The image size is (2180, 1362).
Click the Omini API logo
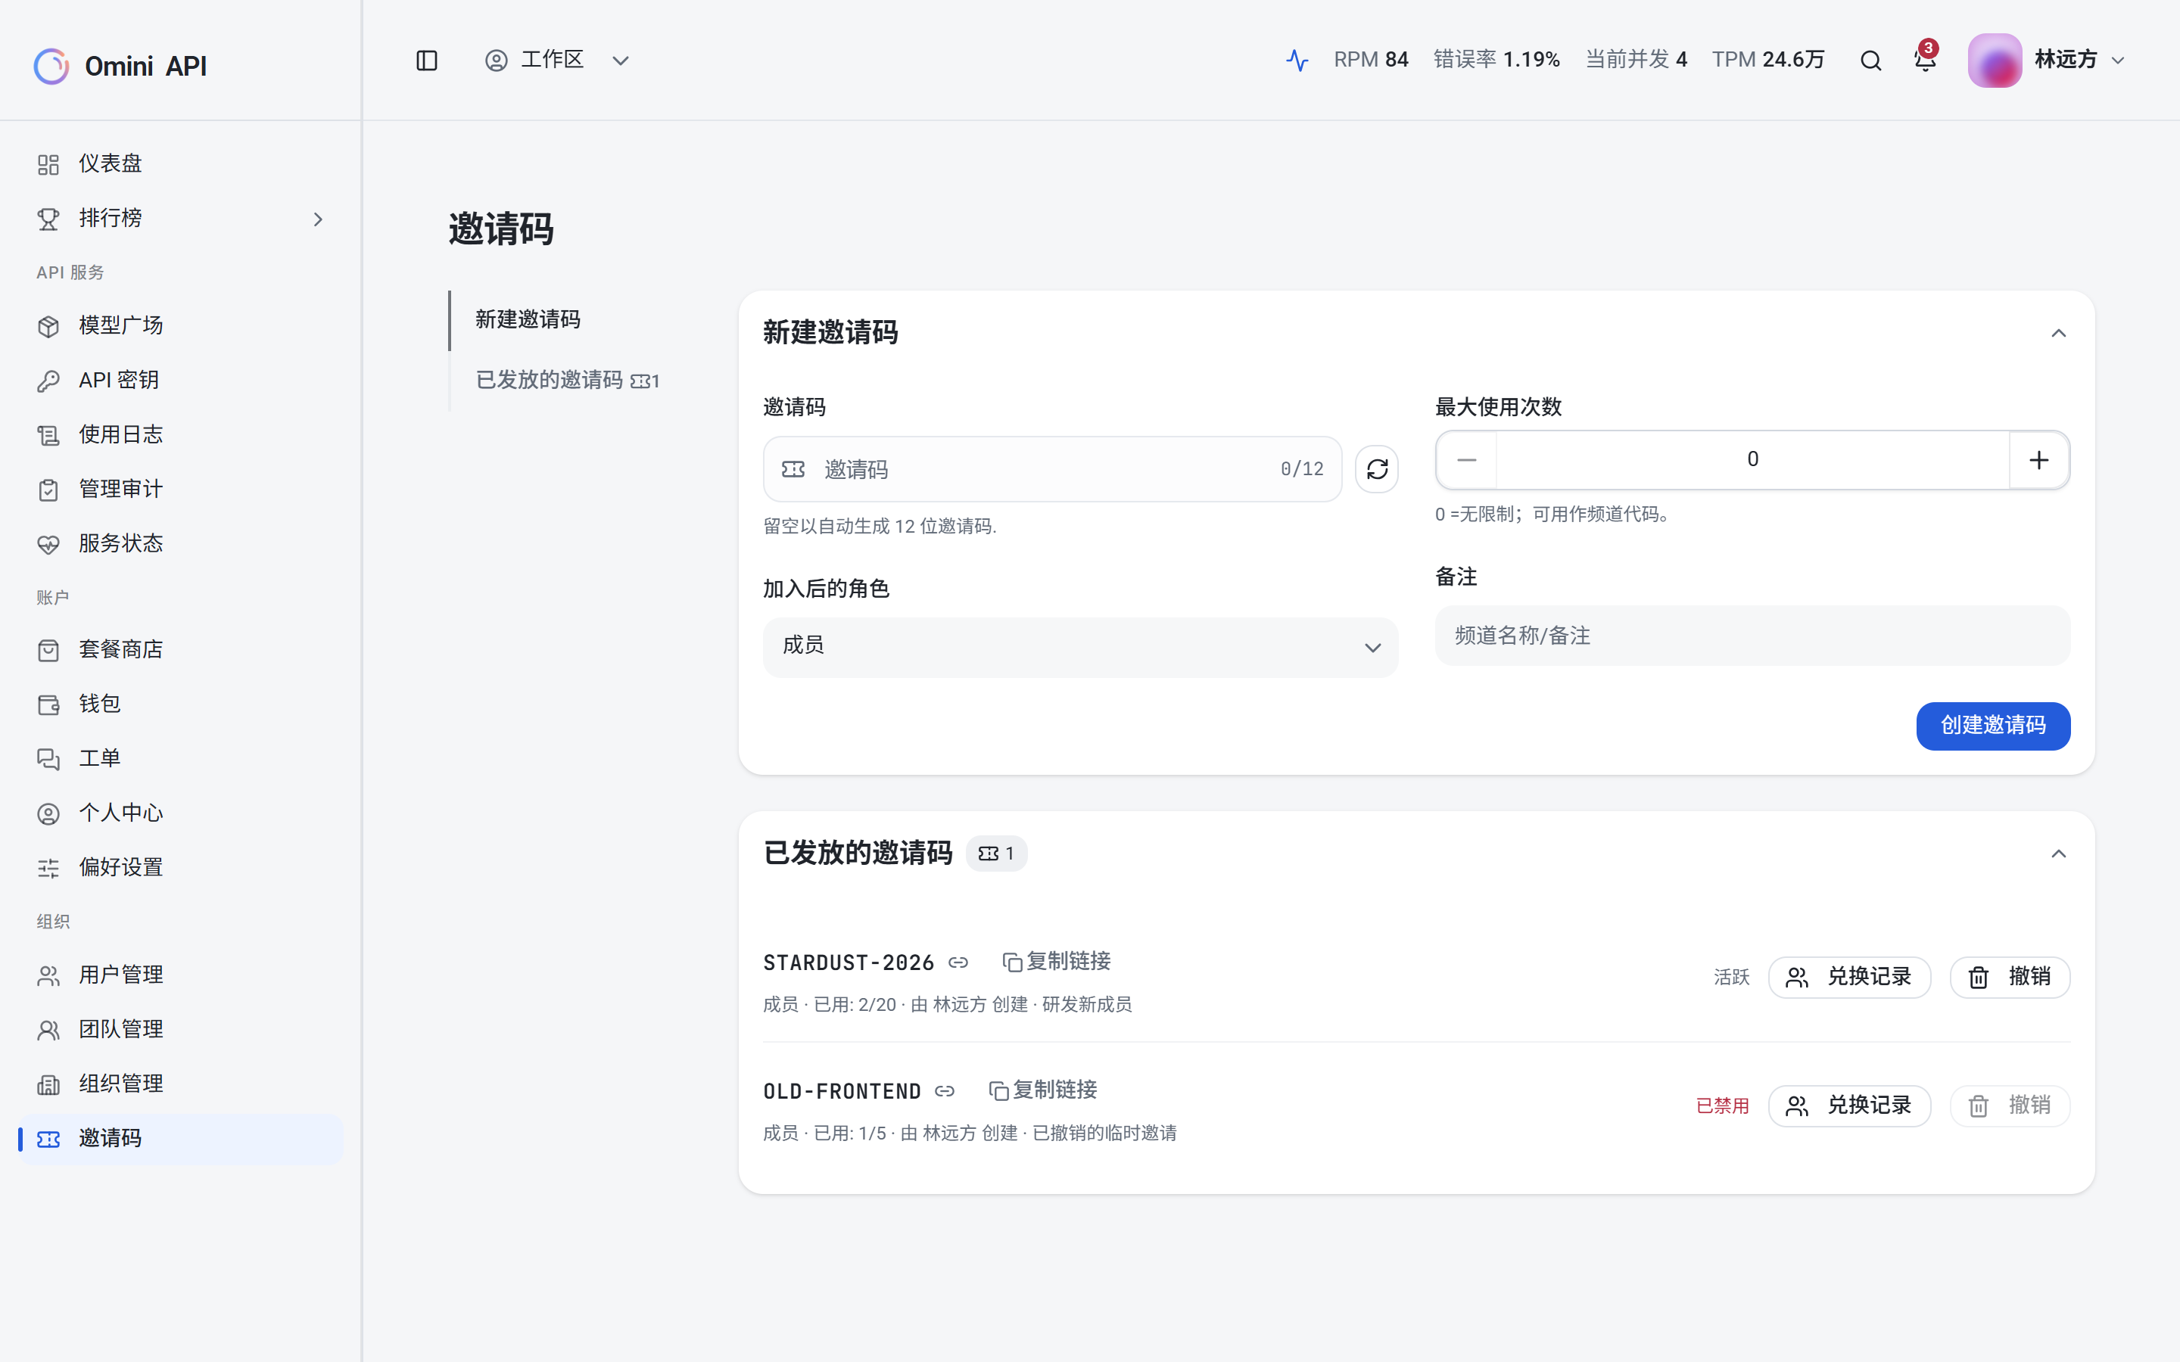pyautogui.click(x=120, y=66)
